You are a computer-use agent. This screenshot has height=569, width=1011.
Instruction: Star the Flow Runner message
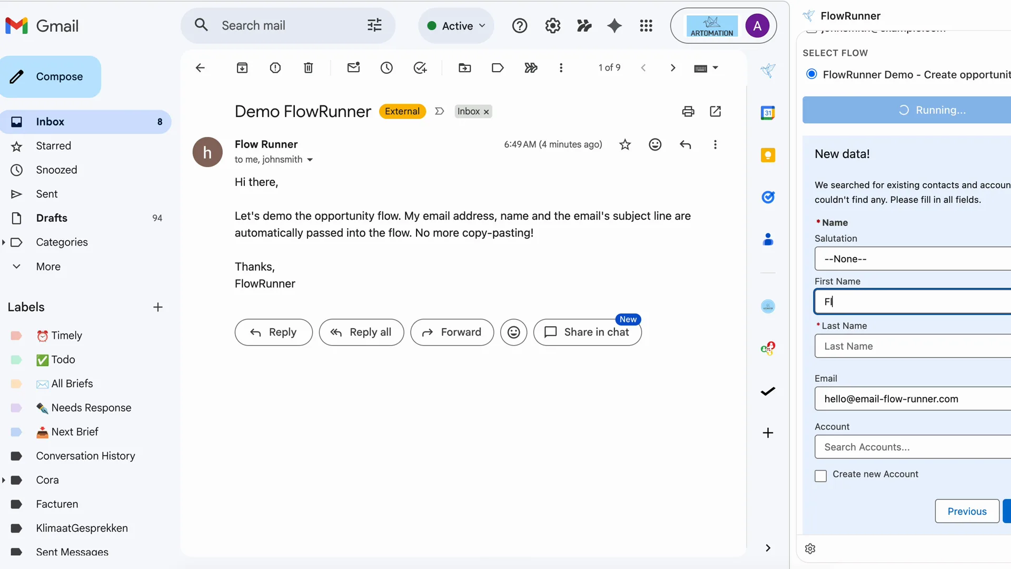(x=625, y=144)
